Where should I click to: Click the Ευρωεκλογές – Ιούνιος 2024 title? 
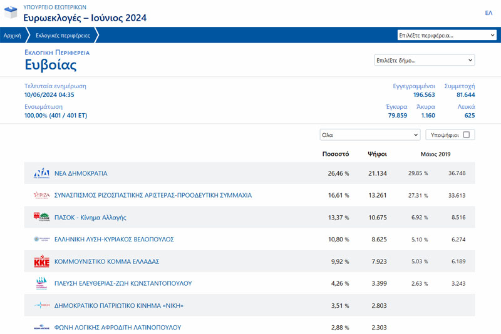pyautogui.click(x=85, y=18)
